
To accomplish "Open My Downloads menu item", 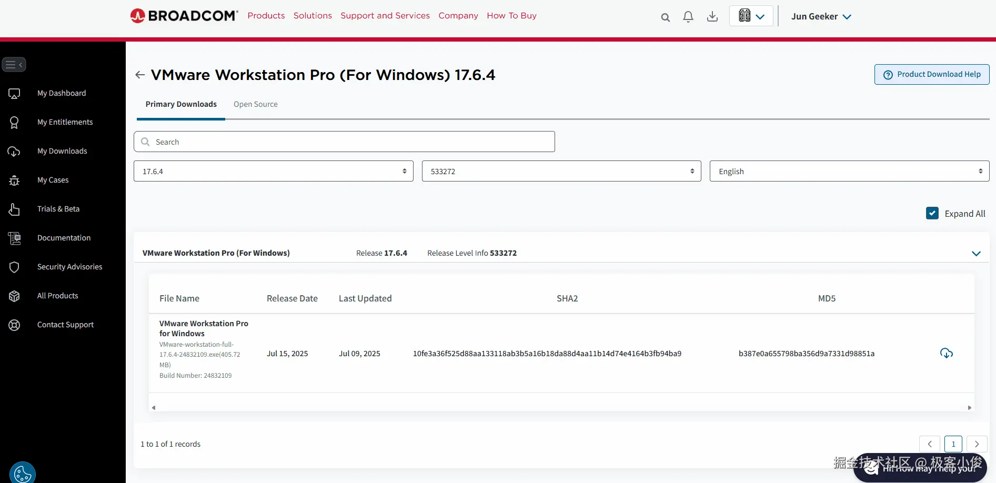I will [62, 151].
